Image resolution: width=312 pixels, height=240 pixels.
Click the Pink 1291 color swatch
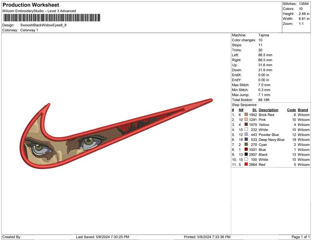point(246,119)
